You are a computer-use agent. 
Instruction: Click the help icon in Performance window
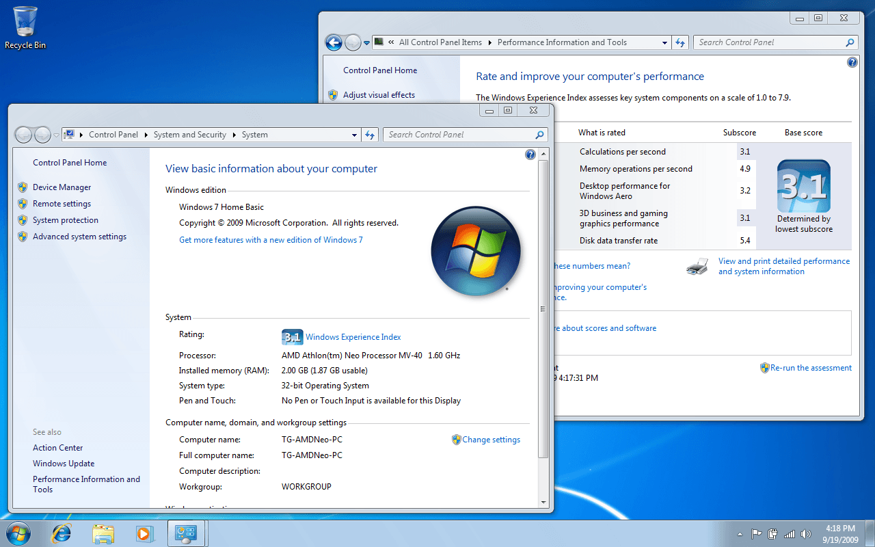click(852, 62)
